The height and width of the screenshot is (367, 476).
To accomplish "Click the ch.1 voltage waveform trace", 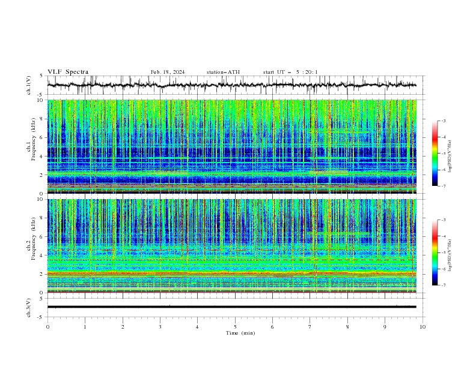I will 231,85.
